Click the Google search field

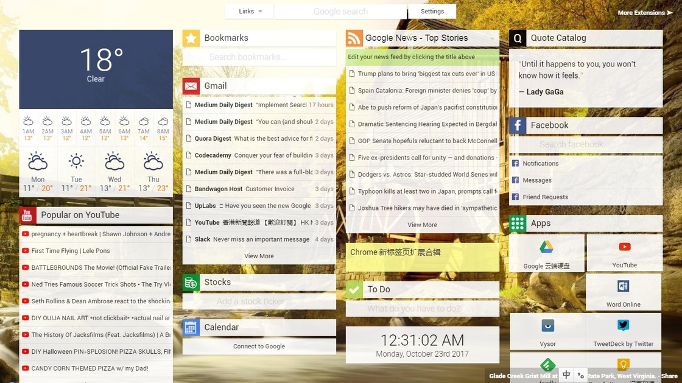tap(341, 12)
